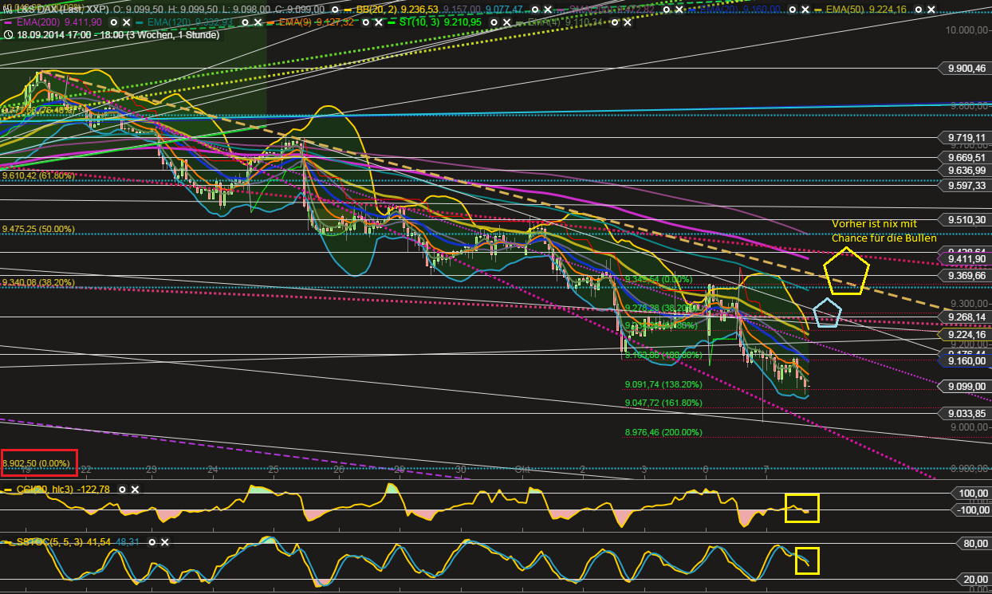The height and width of the screenshot is (594, 992).
Task: Select the yellow pentagon drawing on the chart
Action: pyautogui.click(x=846, y=272)
